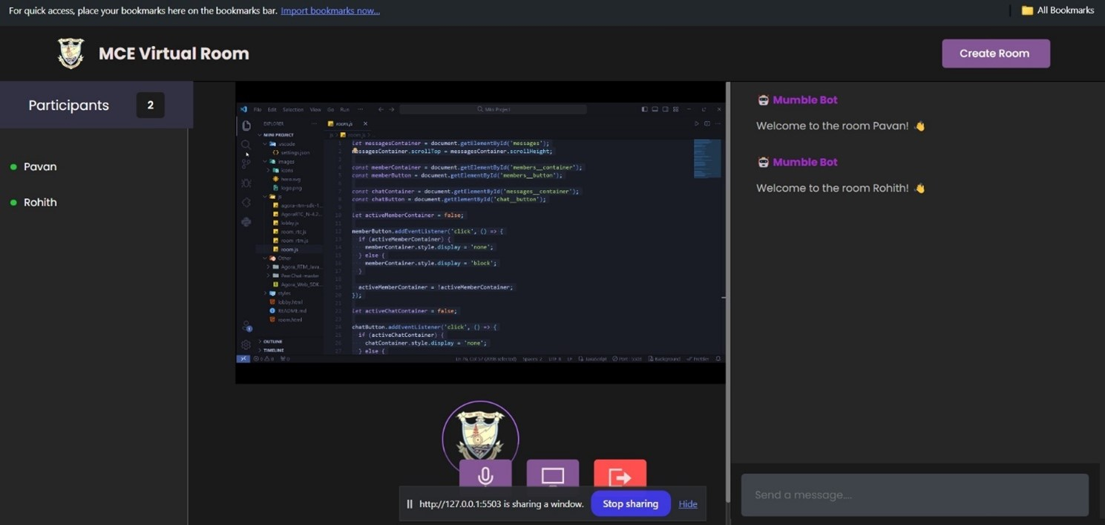
Task: Click the Search icon in shared VS Code activity bar
Action: point(246,145)
